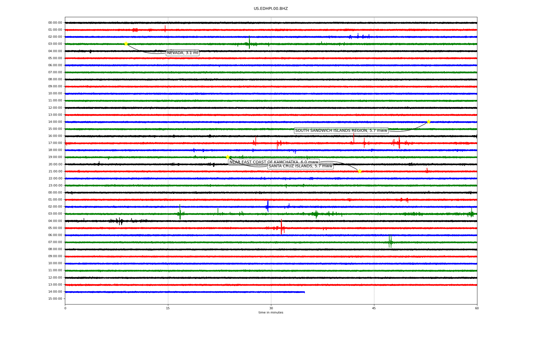Select the SOUTH SANDWICH ISLANDS REGION annotation box
This screenshot has width=542, height=338.
[x=341, y=131]
